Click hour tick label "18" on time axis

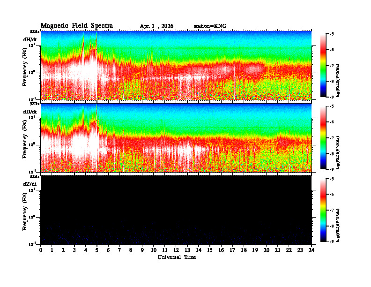[244, 250]
